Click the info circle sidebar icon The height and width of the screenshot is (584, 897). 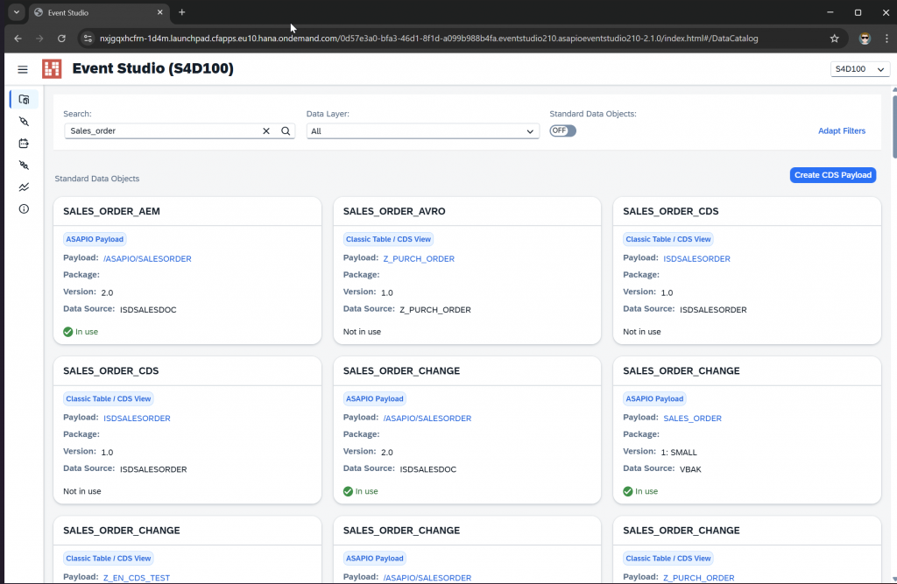24,208
